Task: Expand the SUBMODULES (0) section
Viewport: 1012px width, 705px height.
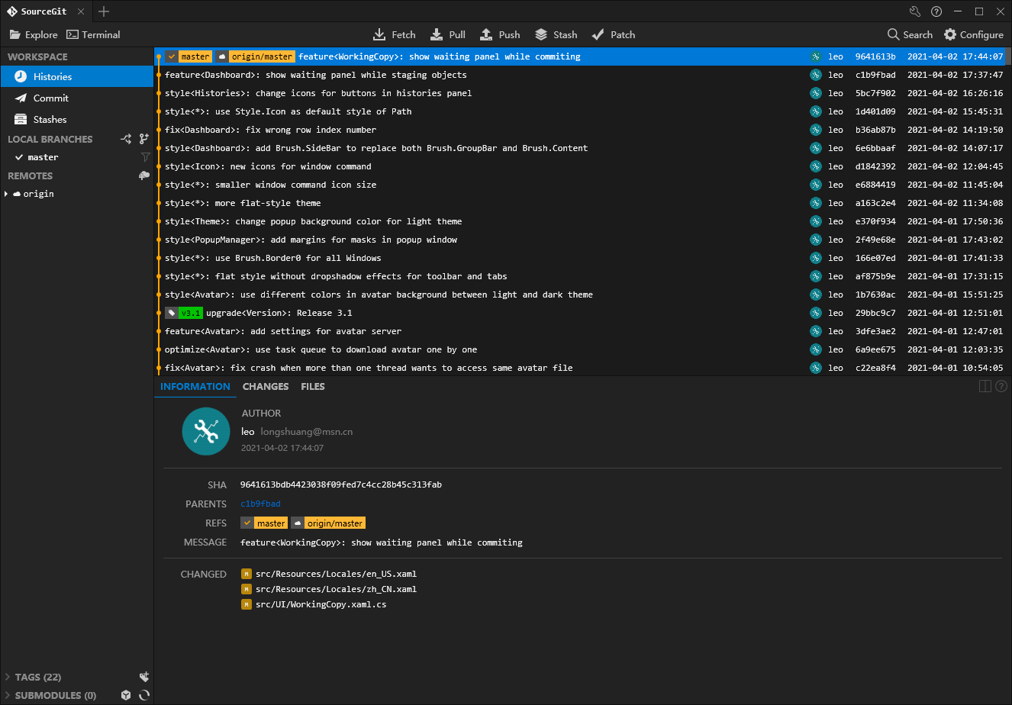Action: (x=7, y=695)
